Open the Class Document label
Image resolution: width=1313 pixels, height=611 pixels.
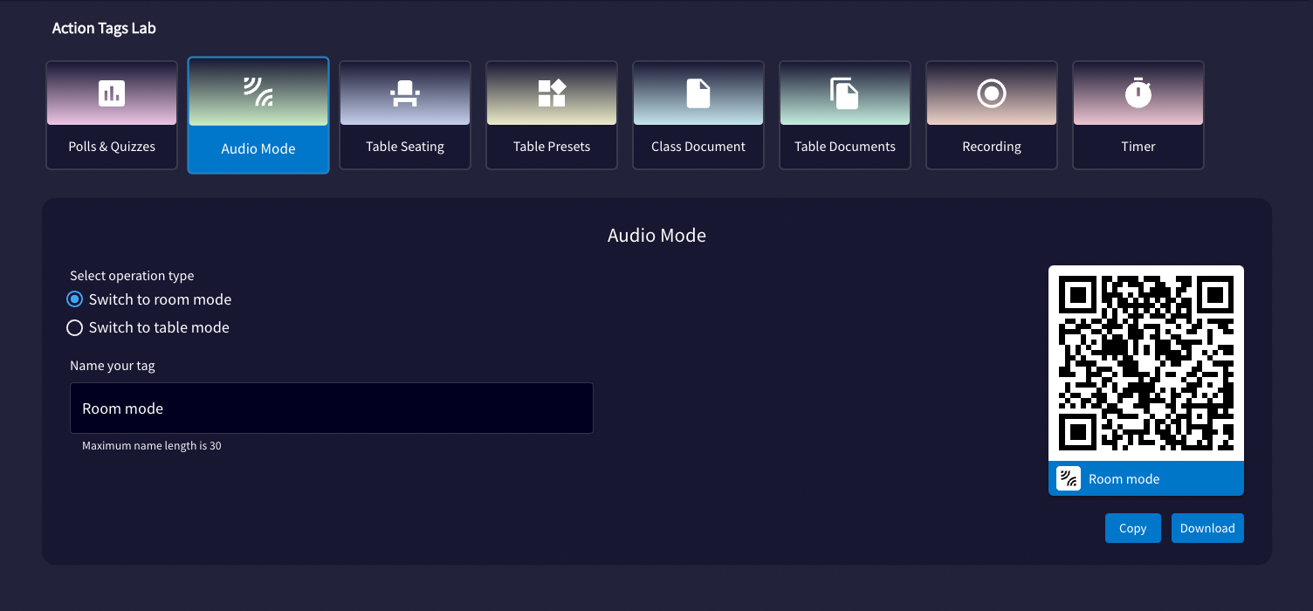point(698,147)
